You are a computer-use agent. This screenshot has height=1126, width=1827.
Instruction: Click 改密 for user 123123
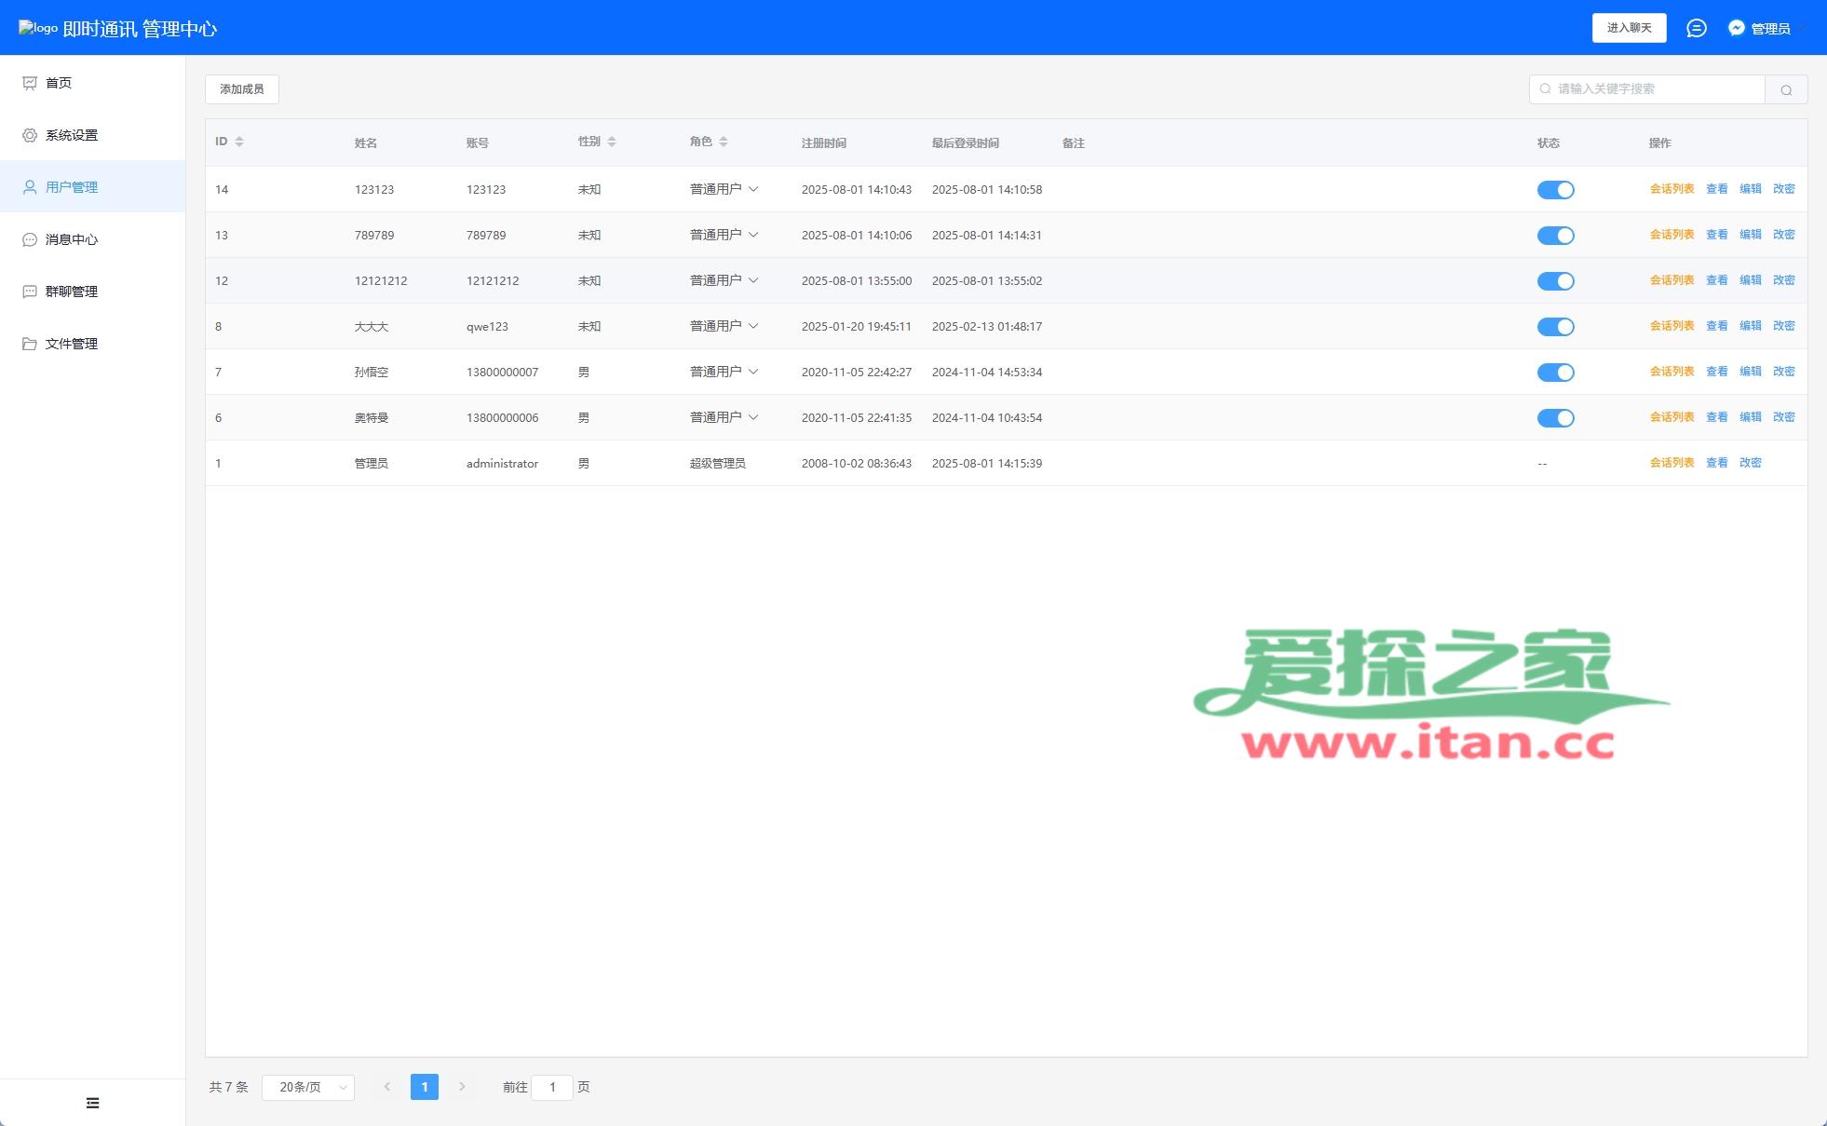click(1783, 189)
